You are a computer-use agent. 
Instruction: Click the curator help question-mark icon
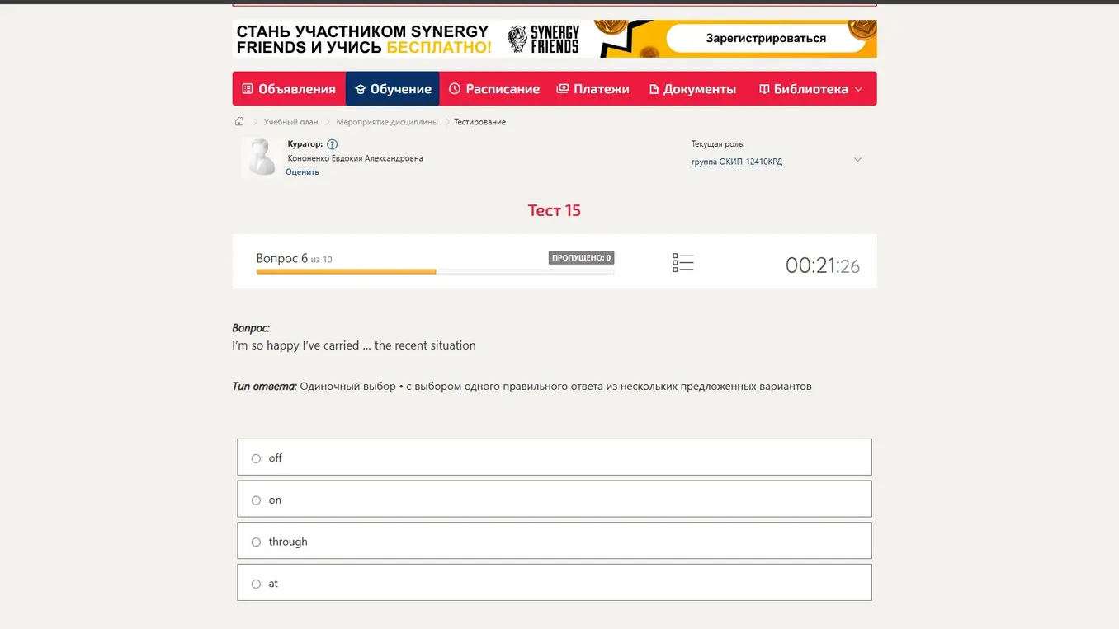332,144
